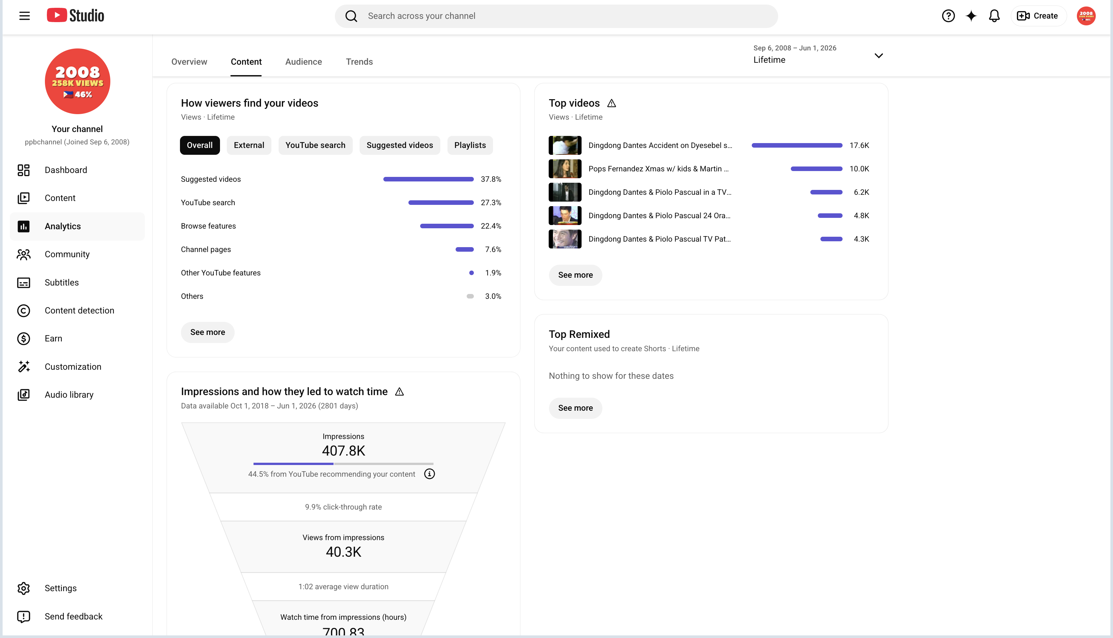1113x638 pixels.
Task: Click See more under traffic sources
Action: click(207, 333)
